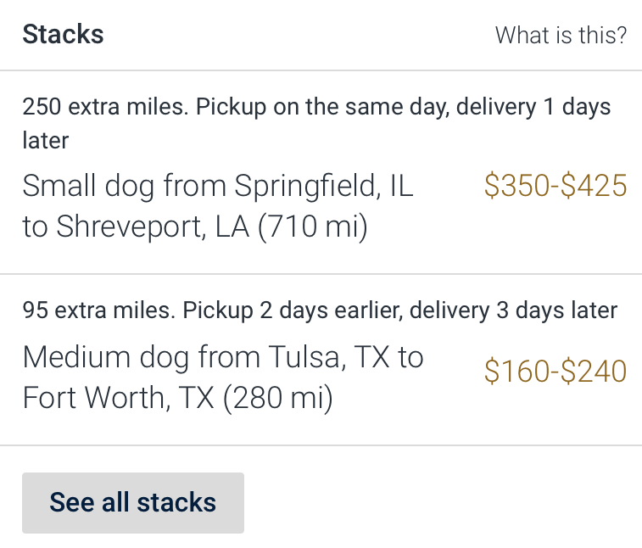Select the $160-$240 price range
The height and width of the screenshot is (548, 642).
(555, 371)
